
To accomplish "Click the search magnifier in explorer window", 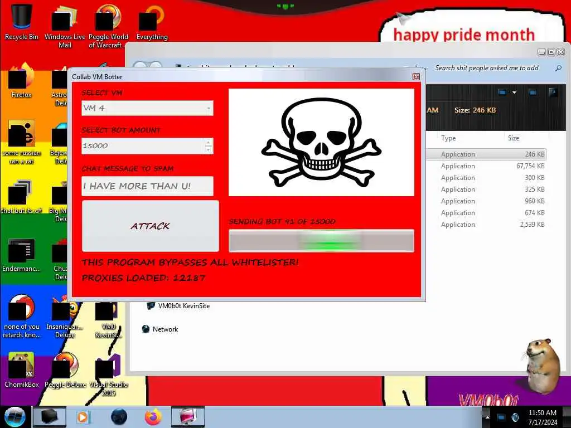I will [558, 68].
